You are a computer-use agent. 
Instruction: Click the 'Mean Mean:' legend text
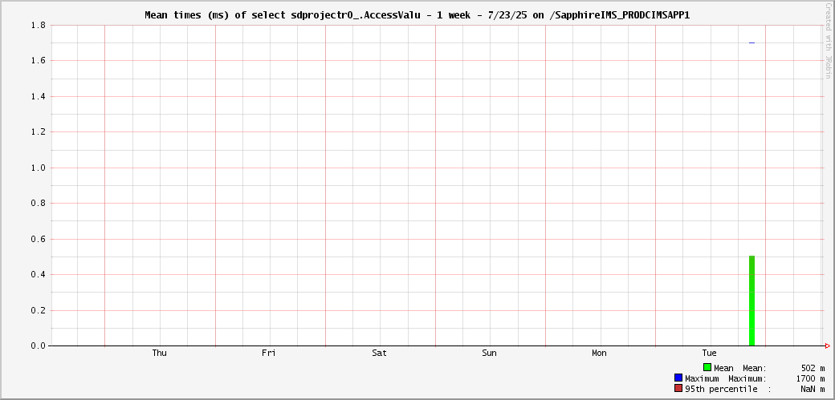[740, 368]
